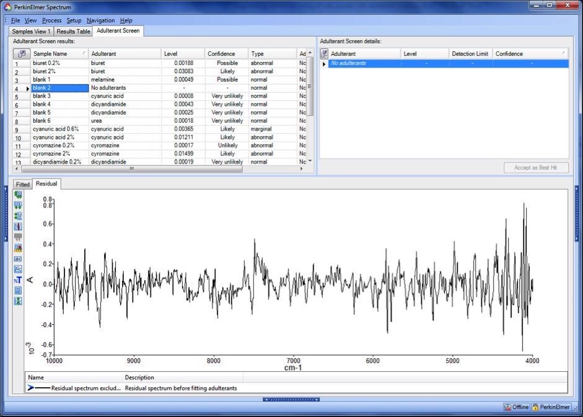Screen dimensions: 583x417
Task: Select the 'cyanuric acid 0.6%' sample row
Action: (159, 129)
